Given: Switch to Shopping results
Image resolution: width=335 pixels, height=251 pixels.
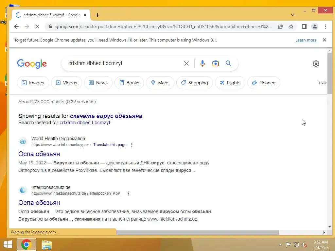Looking at the screenshot, I should (x=194, y=83).
